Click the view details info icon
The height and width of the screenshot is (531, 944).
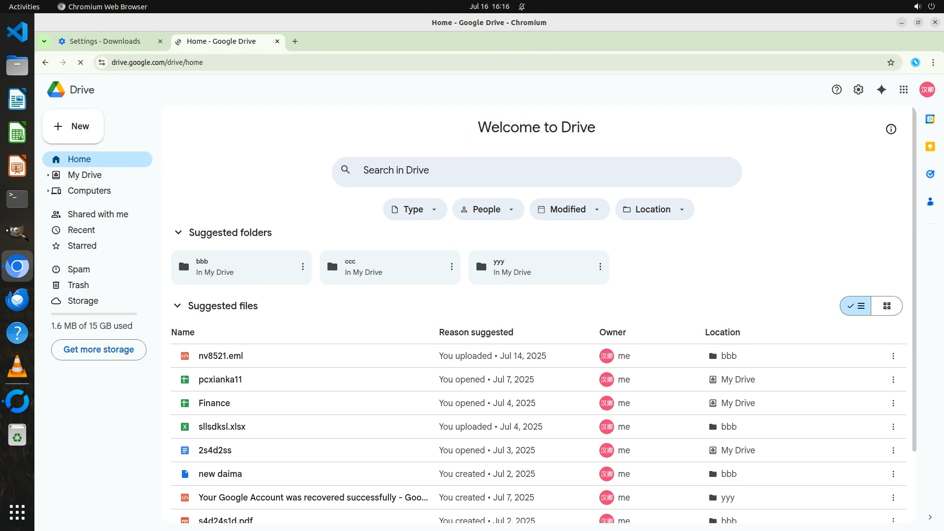tap(890, 129)
